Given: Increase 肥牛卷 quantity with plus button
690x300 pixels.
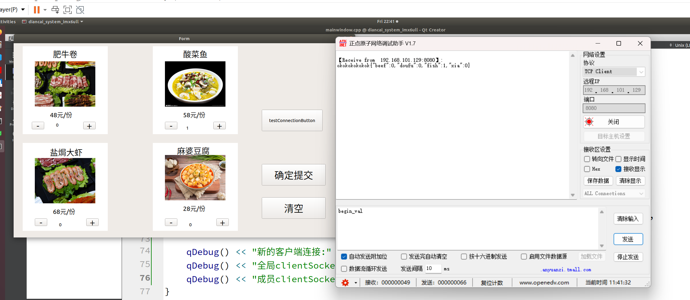Looking at the screenshot, I should pos(89,126).
